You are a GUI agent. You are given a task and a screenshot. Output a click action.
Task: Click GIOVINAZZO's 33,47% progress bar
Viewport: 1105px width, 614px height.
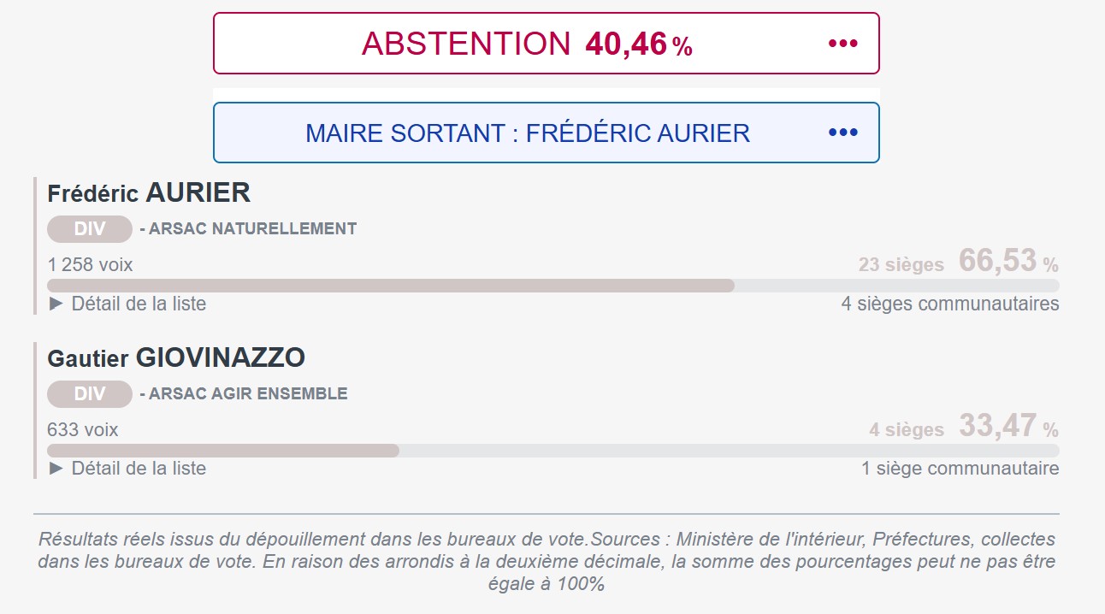pyautogui.click(x=222, y=449)
